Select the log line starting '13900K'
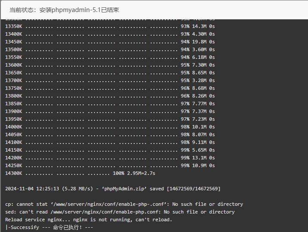The image size is (308, 232). coord(110,111)
